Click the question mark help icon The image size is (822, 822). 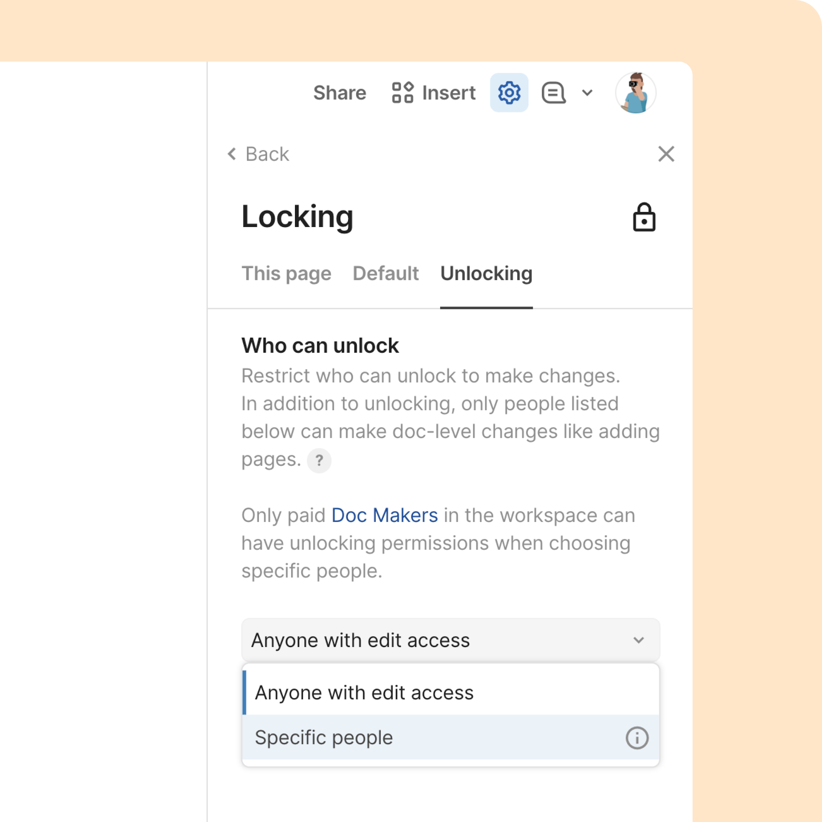tap(319, 460)
